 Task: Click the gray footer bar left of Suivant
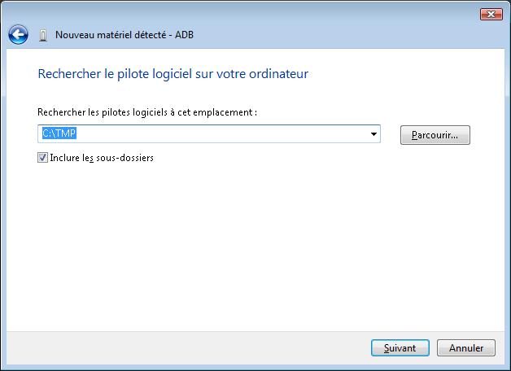pyautogui.click(x=179, y=348)
